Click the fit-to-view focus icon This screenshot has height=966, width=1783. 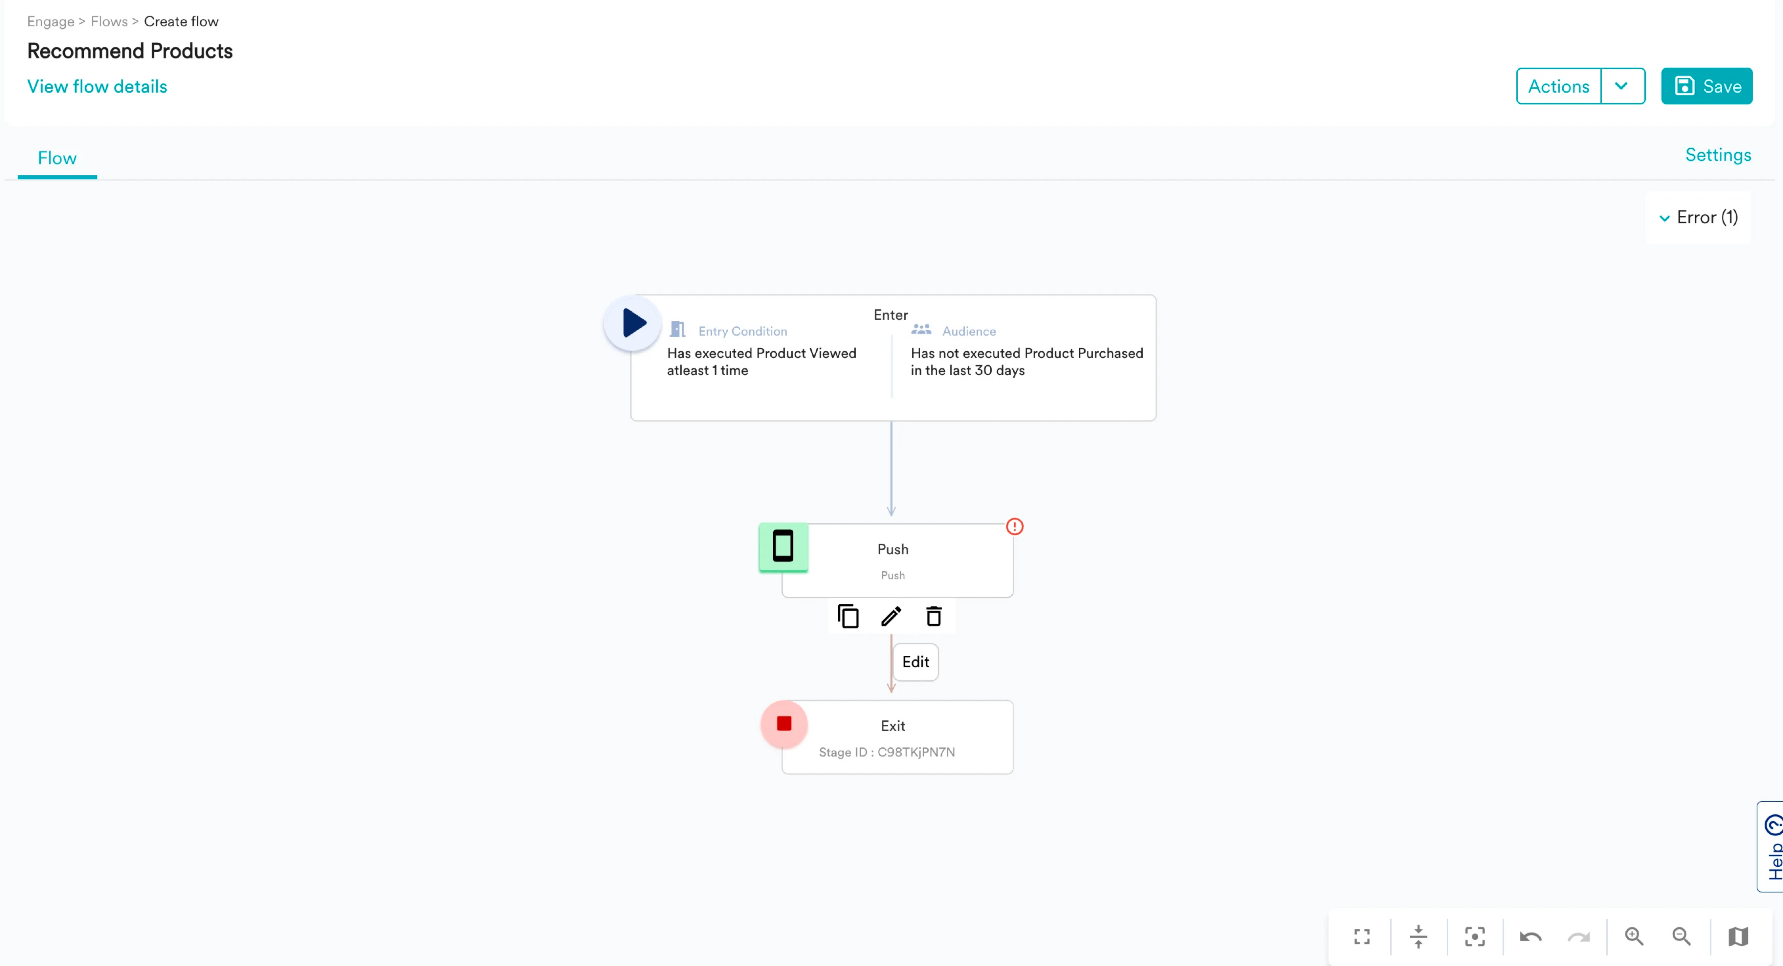1474,936
